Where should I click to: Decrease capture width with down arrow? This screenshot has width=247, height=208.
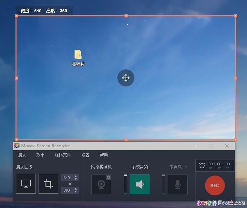[x=76, y=179]
